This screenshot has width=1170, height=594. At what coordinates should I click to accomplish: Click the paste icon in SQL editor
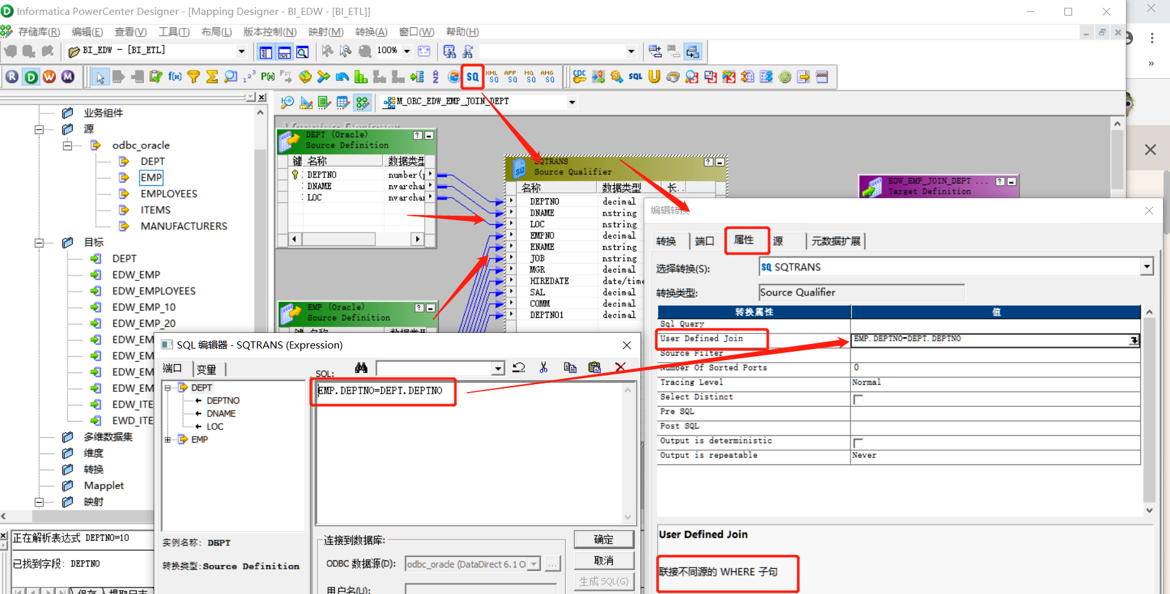tap(594, 367)
